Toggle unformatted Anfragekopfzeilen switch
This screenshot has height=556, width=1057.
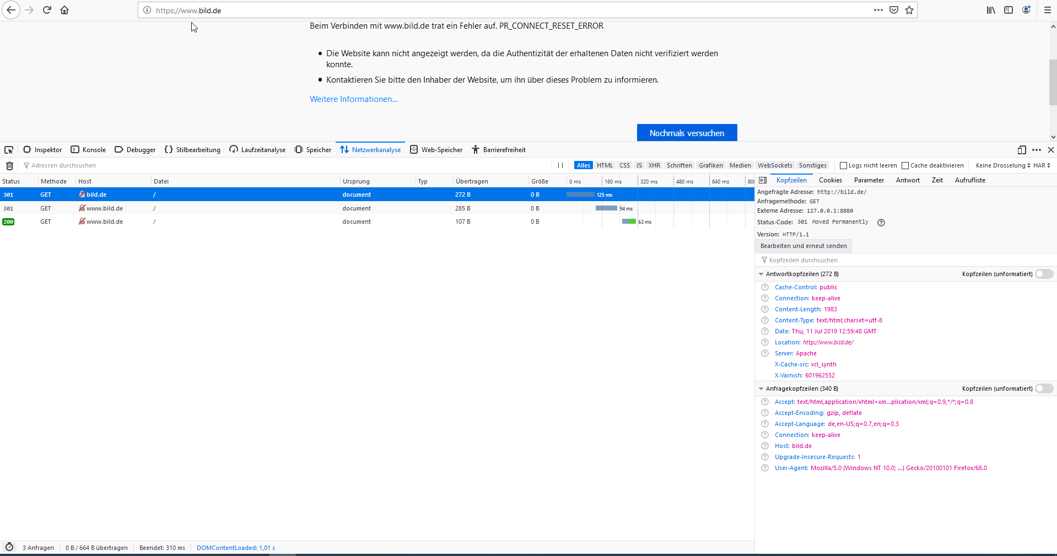click(1044, 388)
